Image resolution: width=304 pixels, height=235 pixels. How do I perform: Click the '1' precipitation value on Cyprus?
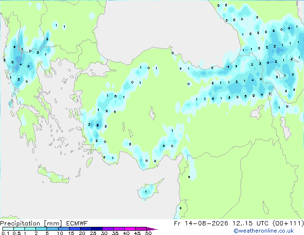coord(146,191)
